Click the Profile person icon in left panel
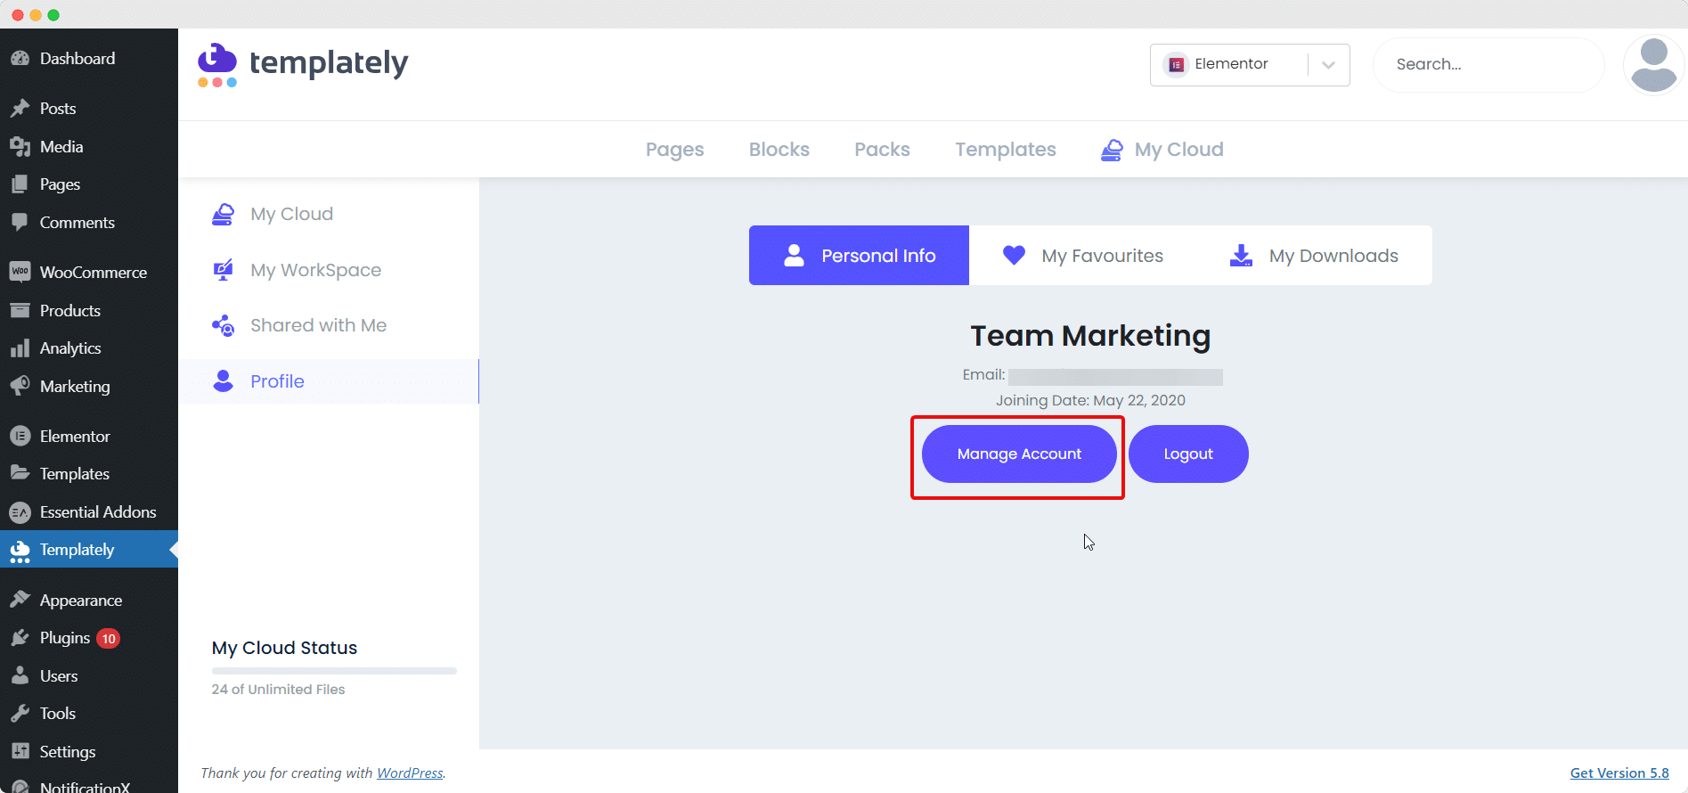 [x=224, y=381]
